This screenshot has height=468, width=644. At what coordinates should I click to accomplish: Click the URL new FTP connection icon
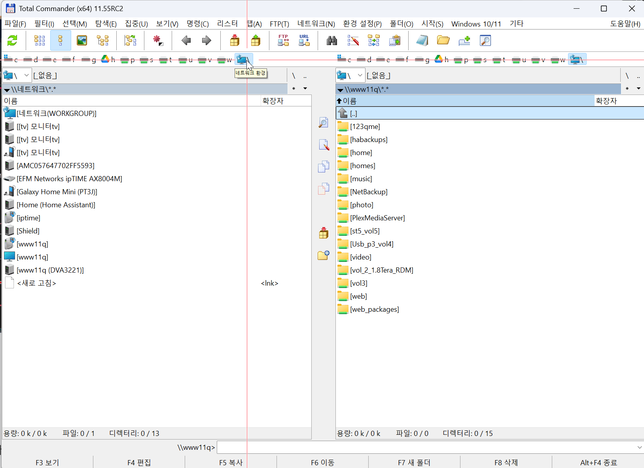click(x=304, y=40)
